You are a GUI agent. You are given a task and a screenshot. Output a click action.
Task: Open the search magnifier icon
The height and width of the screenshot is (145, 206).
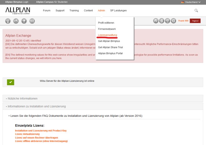[x=196, y=11]
